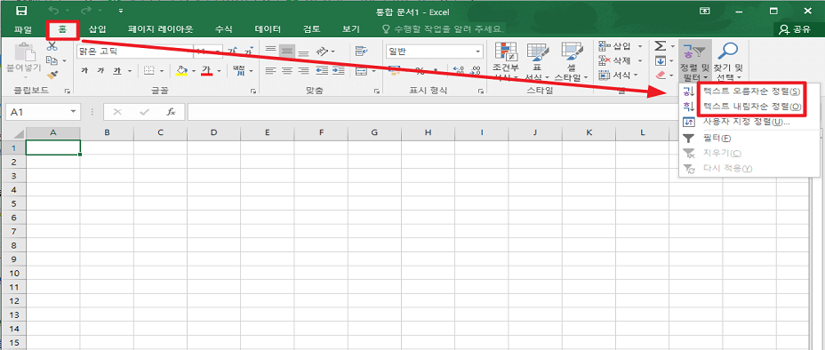Viewport: 825px width, 350px height.
Task: Align text left
Action: coord(270,70)
